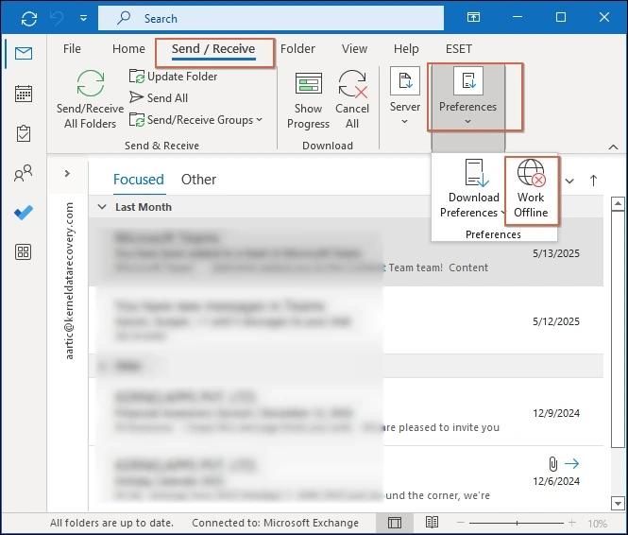Open the ESET ribbon tab
The image size is (628, 535).
459,49
